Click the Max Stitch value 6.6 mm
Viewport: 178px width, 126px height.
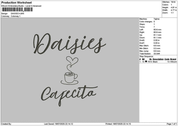coord(157,46)
